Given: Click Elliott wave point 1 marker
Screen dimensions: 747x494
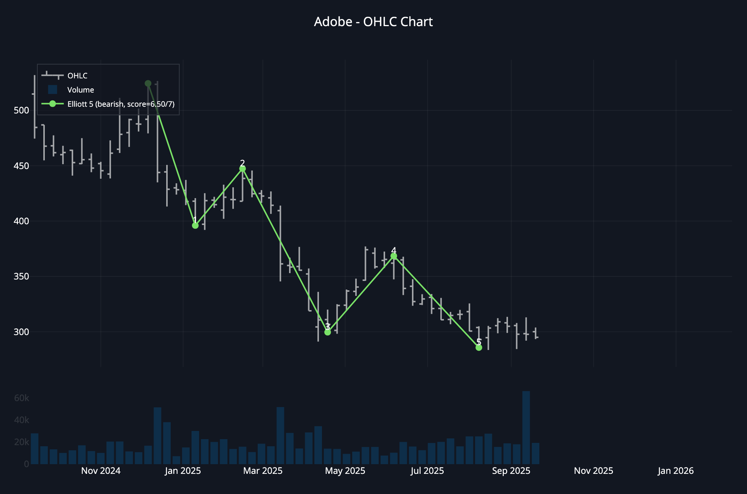Looking at the screenshot, I should click(195, 225).
